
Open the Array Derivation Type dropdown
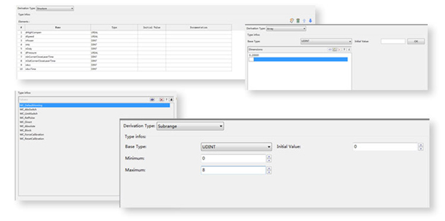point(286,29)
